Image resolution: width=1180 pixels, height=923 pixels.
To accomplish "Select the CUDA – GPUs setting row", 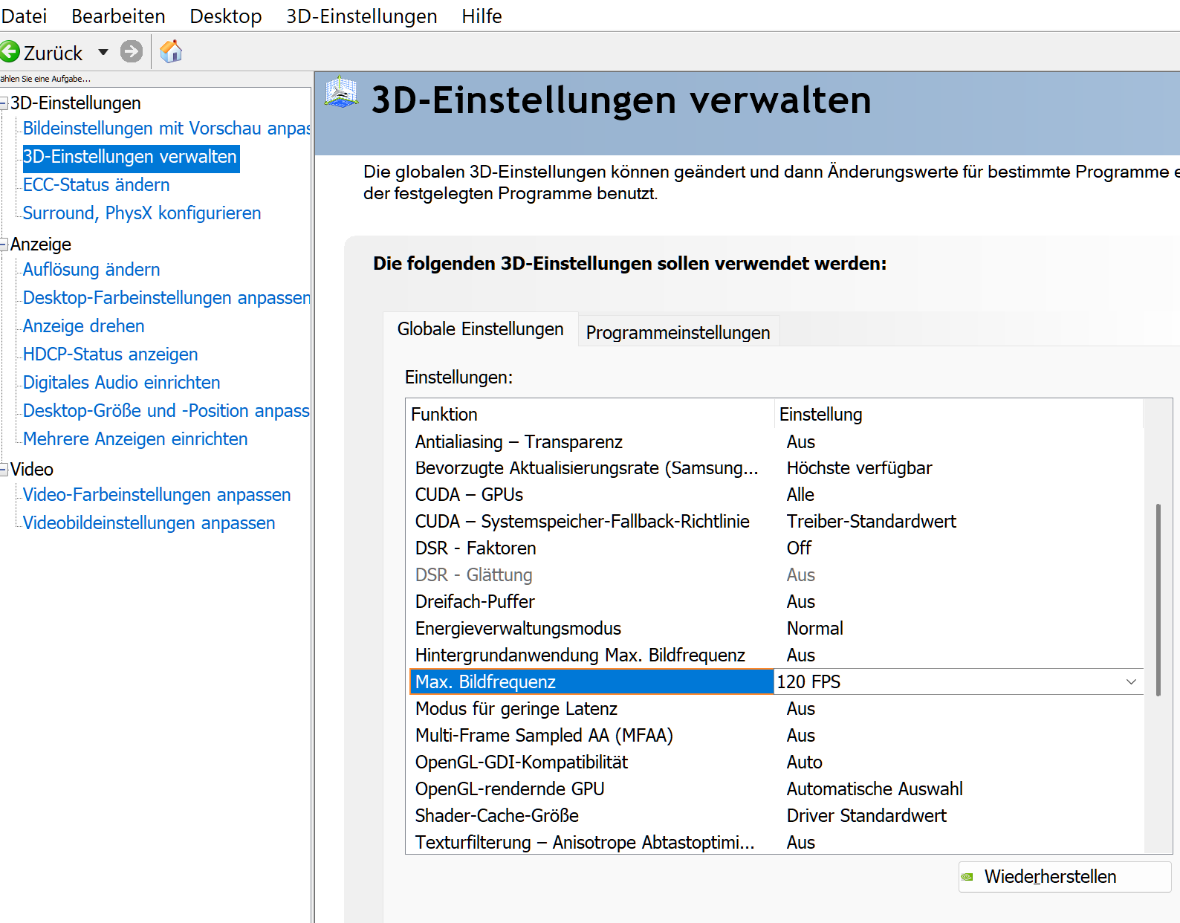I will (775, 495).
